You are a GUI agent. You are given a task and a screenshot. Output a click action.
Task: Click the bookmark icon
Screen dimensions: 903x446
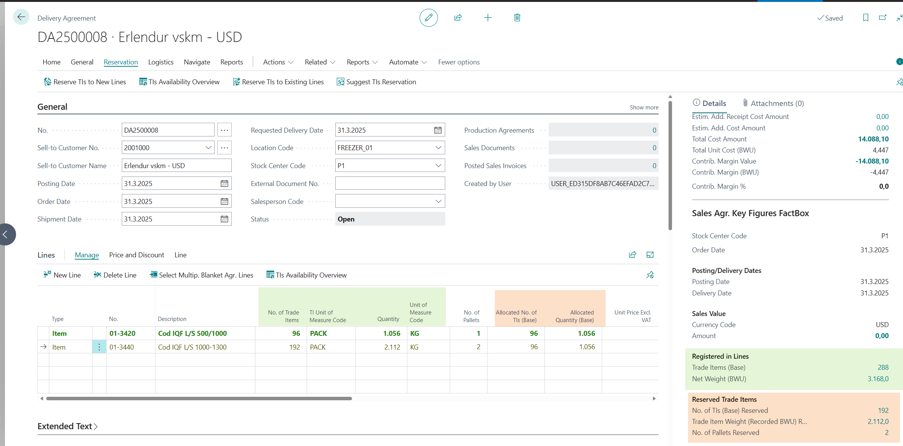pyautogui.click(x=866, y=18)
